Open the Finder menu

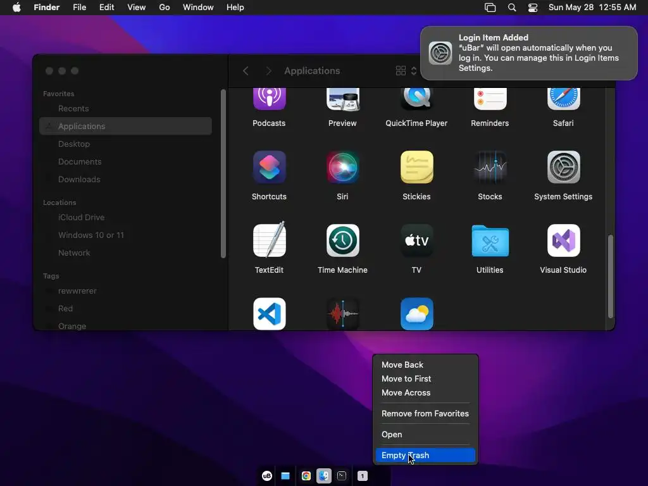tap(47, 8)
